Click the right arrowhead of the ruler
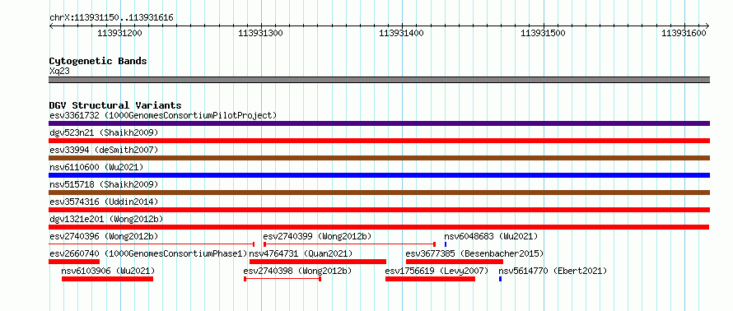The height and width of the screenshot is (311, 733). (x=707, y=26)
